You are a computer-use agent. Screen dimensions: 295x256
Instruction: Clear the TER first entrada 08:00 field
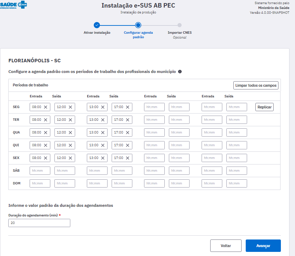pos(45,120)
